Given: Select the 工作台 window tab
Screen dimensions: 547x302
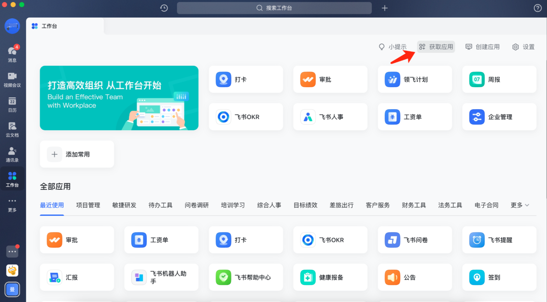Looking at the screenshot, I should click(65, 26).
